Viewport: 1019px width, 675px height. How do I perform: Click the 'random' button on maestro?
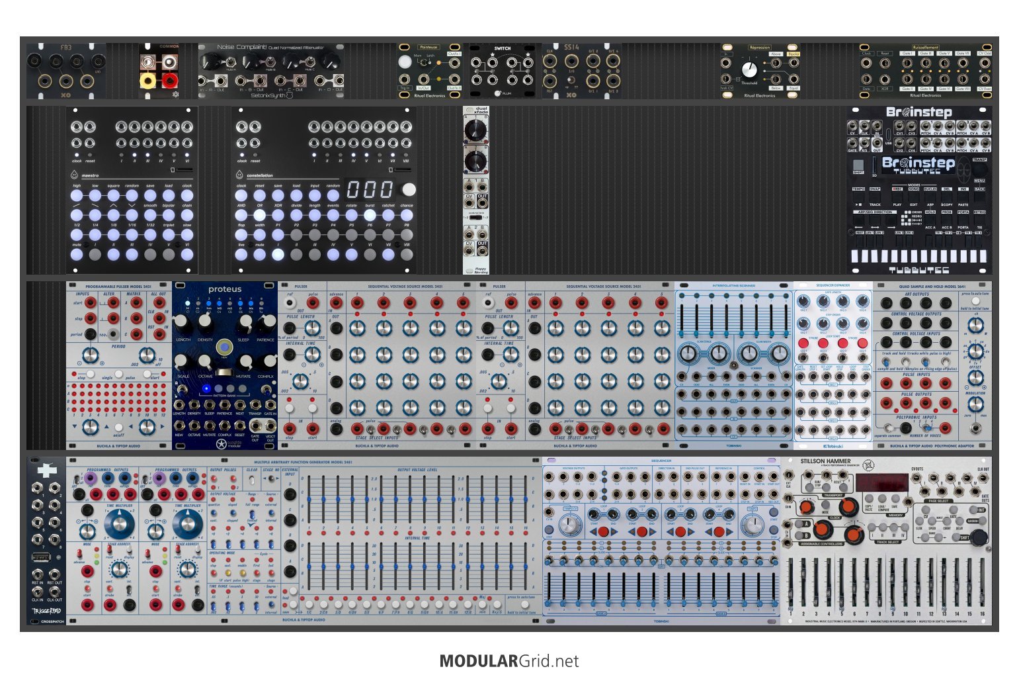[132, 195]
